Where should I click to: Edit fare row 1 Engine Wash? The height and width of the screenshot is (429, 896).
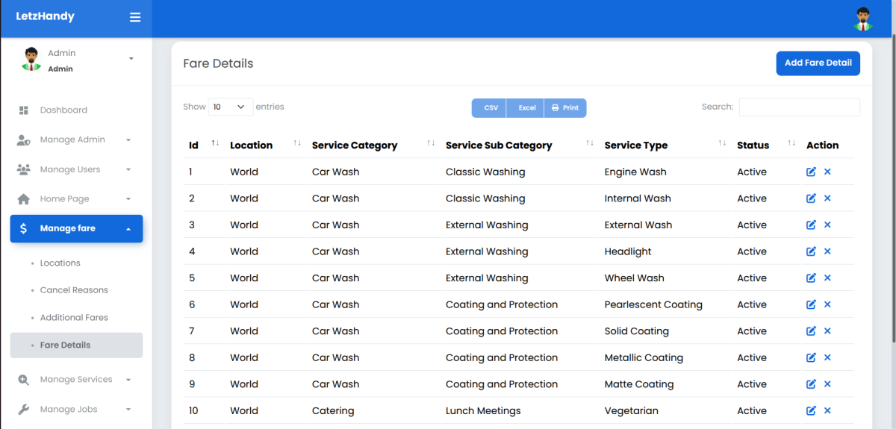click(811, 172)
